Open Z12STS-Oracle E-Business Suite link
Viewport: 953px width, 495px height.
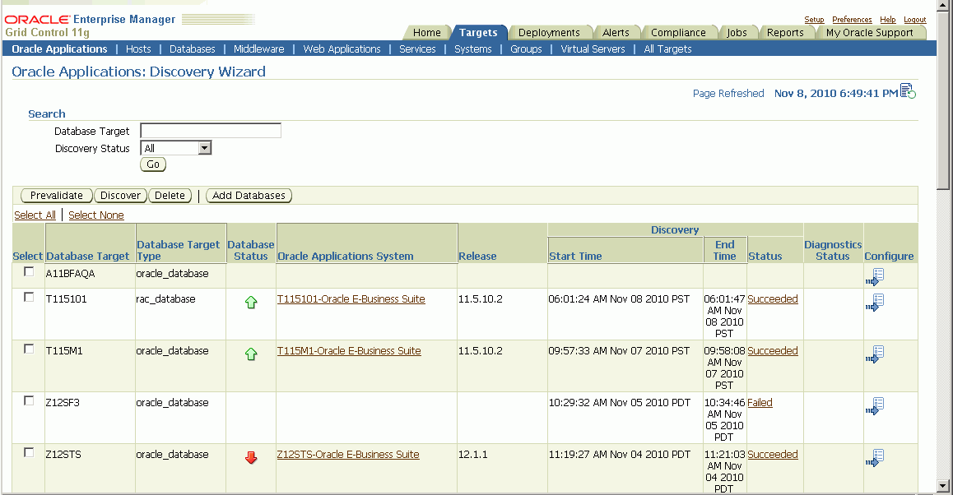(347, 455)
